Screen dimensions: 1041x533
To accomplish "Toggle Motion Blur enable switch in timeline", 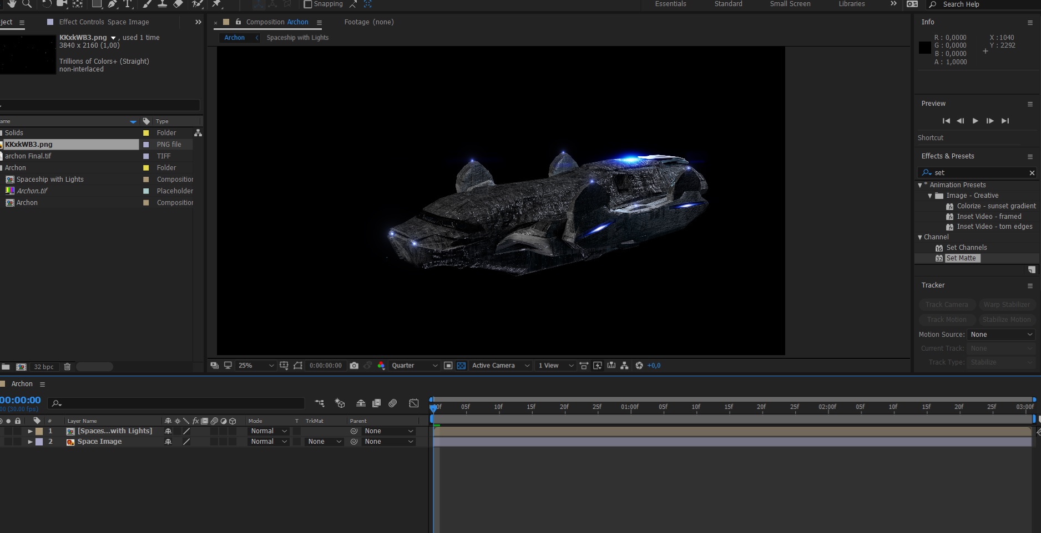I will 393,403.
